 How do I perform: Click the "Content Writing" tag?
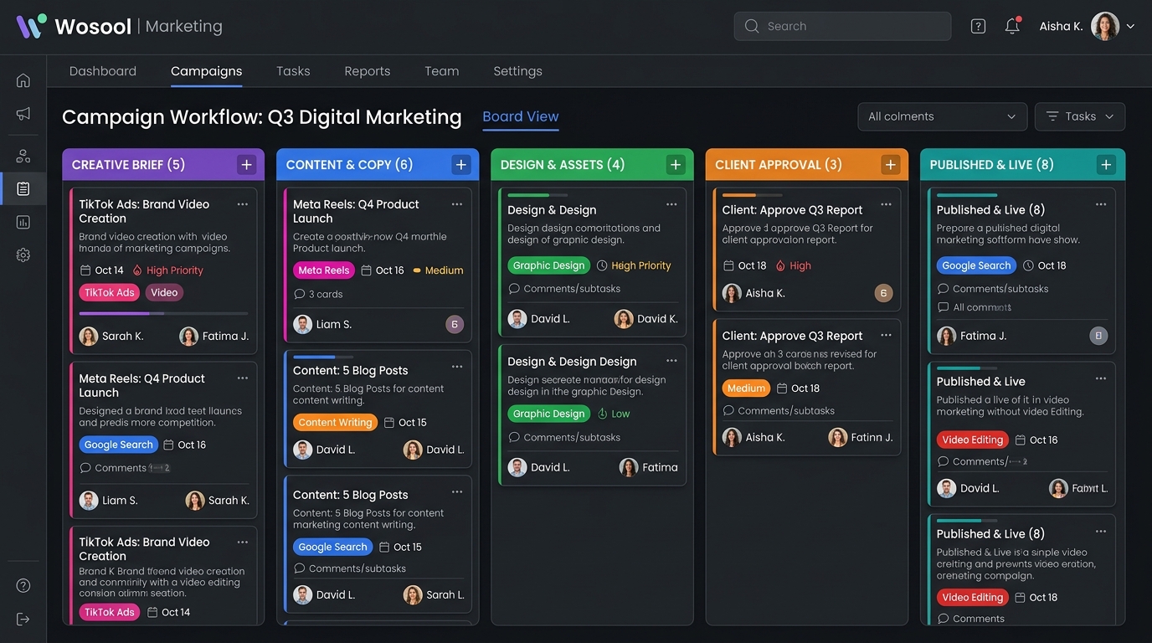pyautogui.click(x=335, y=423)
